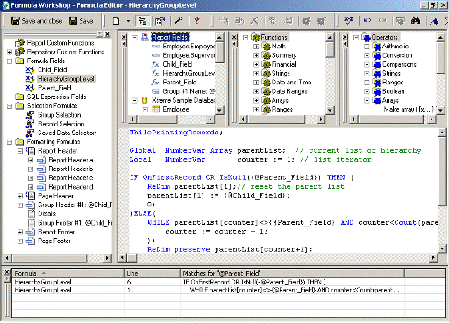Expand Repository Custom Functions node
449x324 pixels.
click(x=10, y=52)
